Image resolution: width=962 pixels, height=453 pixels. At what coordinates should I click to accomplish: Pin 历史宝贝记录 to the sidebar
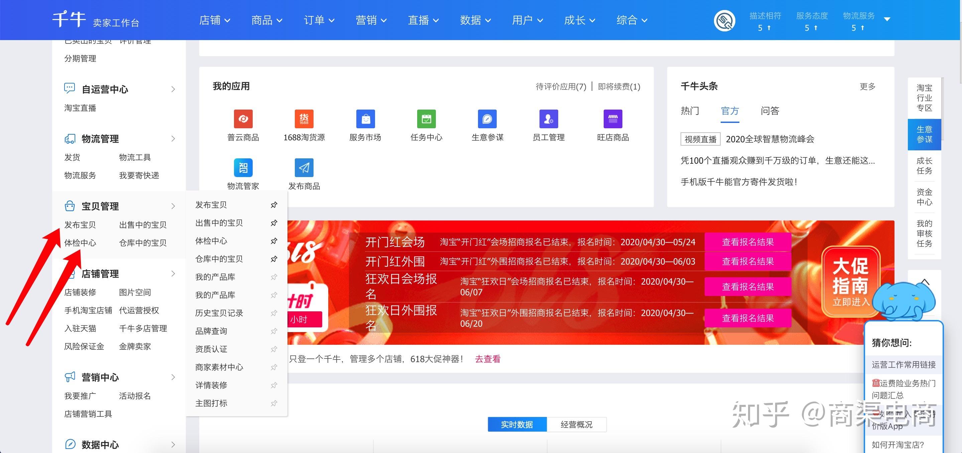[x=274, y=313]
